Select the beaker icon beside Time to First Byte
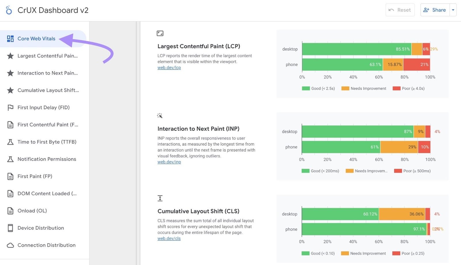The image size is (461, 265). (x=10, y=142)
